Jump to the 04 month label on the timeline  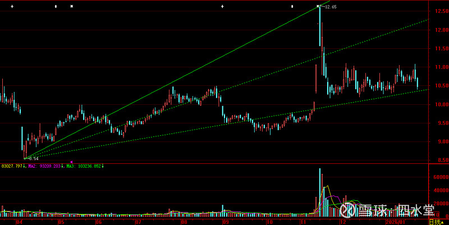click(x=19, y=222)
